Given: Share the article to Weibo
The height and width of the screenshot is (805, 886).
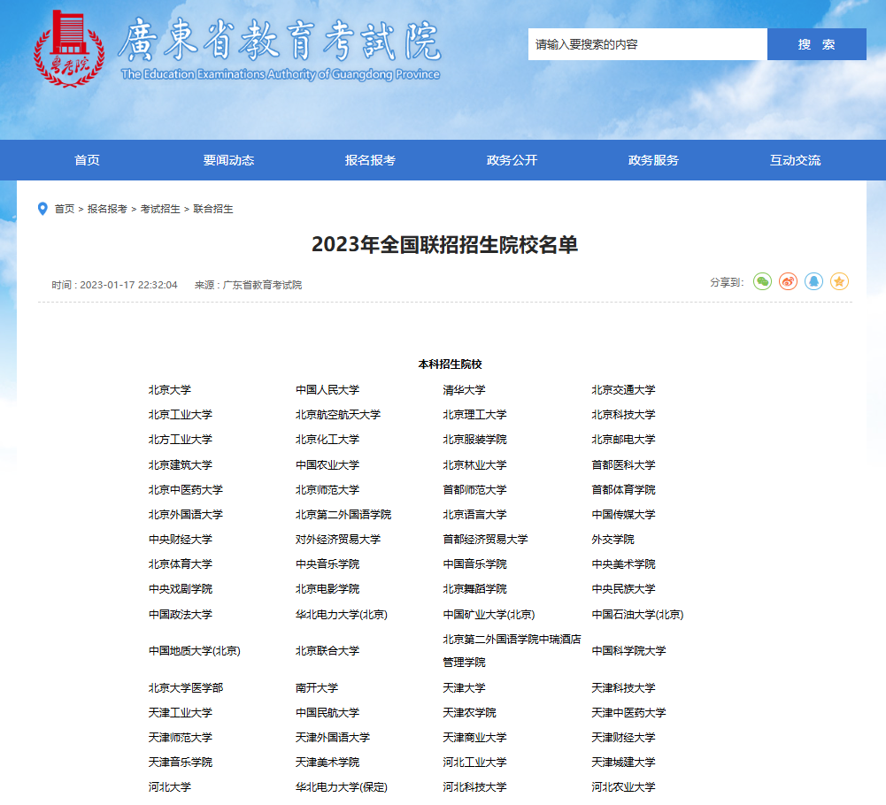Looking at the screenshot, I should point(788,281).
